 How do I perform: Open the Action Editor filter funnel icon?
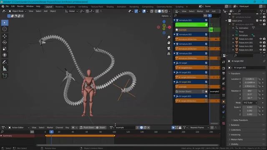pos(184,127)
